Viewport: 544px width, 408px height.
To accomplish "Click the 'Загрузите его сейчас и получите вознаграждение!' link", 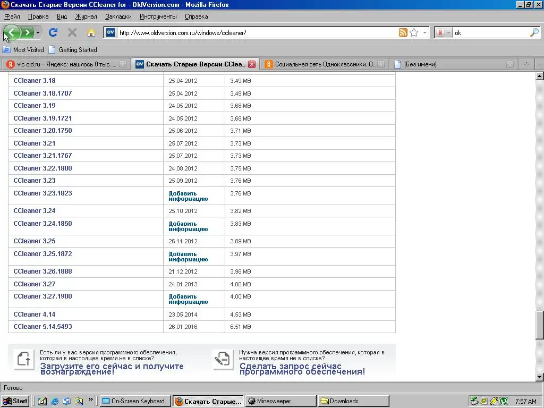I will [112, 369].
